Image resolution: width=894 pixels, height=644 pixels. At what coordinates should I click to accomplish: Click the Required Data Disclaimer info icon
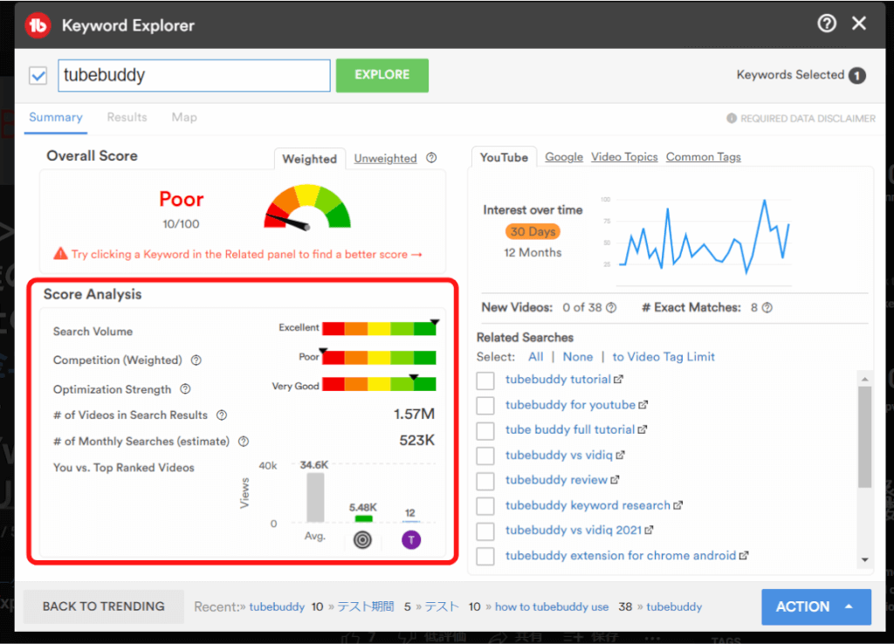(x=732, y=118)
